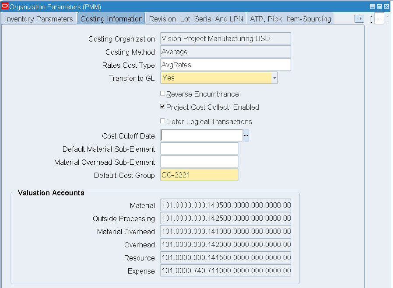Click the Costing Method field showing Average
Image resolution: width=393 pixels, height=288 pixels.
tap(225, 52)
